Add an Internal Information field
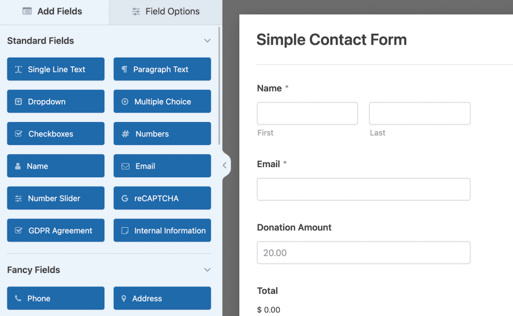Viewport: 513px width, 316px height. 162,230
